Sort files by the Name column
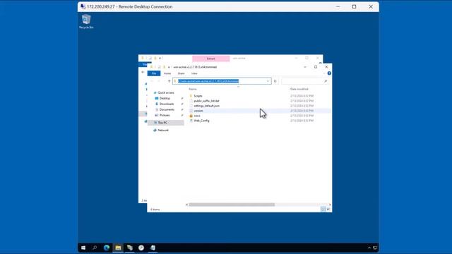The image size is (452, 254). [x=193, y=90]
